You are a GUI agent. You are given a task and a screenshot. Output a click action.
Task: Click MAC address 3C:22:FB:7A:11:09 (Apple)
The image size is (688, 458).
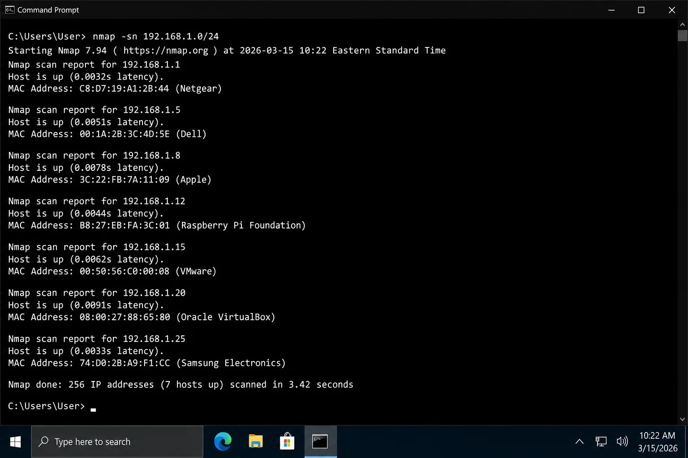tap(110, 180)
